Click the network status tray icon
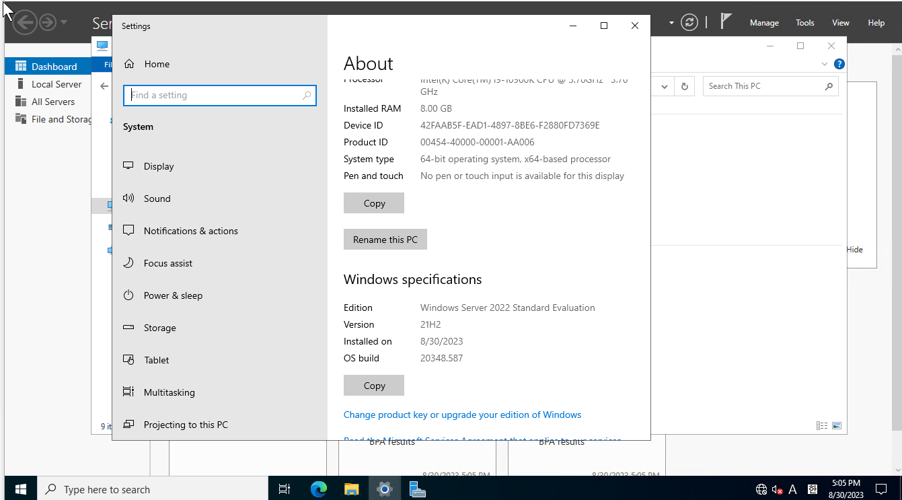 (x=761, y=489)
